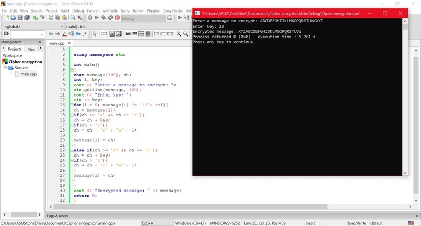This screenshot has width=421, height=226.
Task: Minimize the Cipher encryption.exe console window
Action: pos(370,13)
